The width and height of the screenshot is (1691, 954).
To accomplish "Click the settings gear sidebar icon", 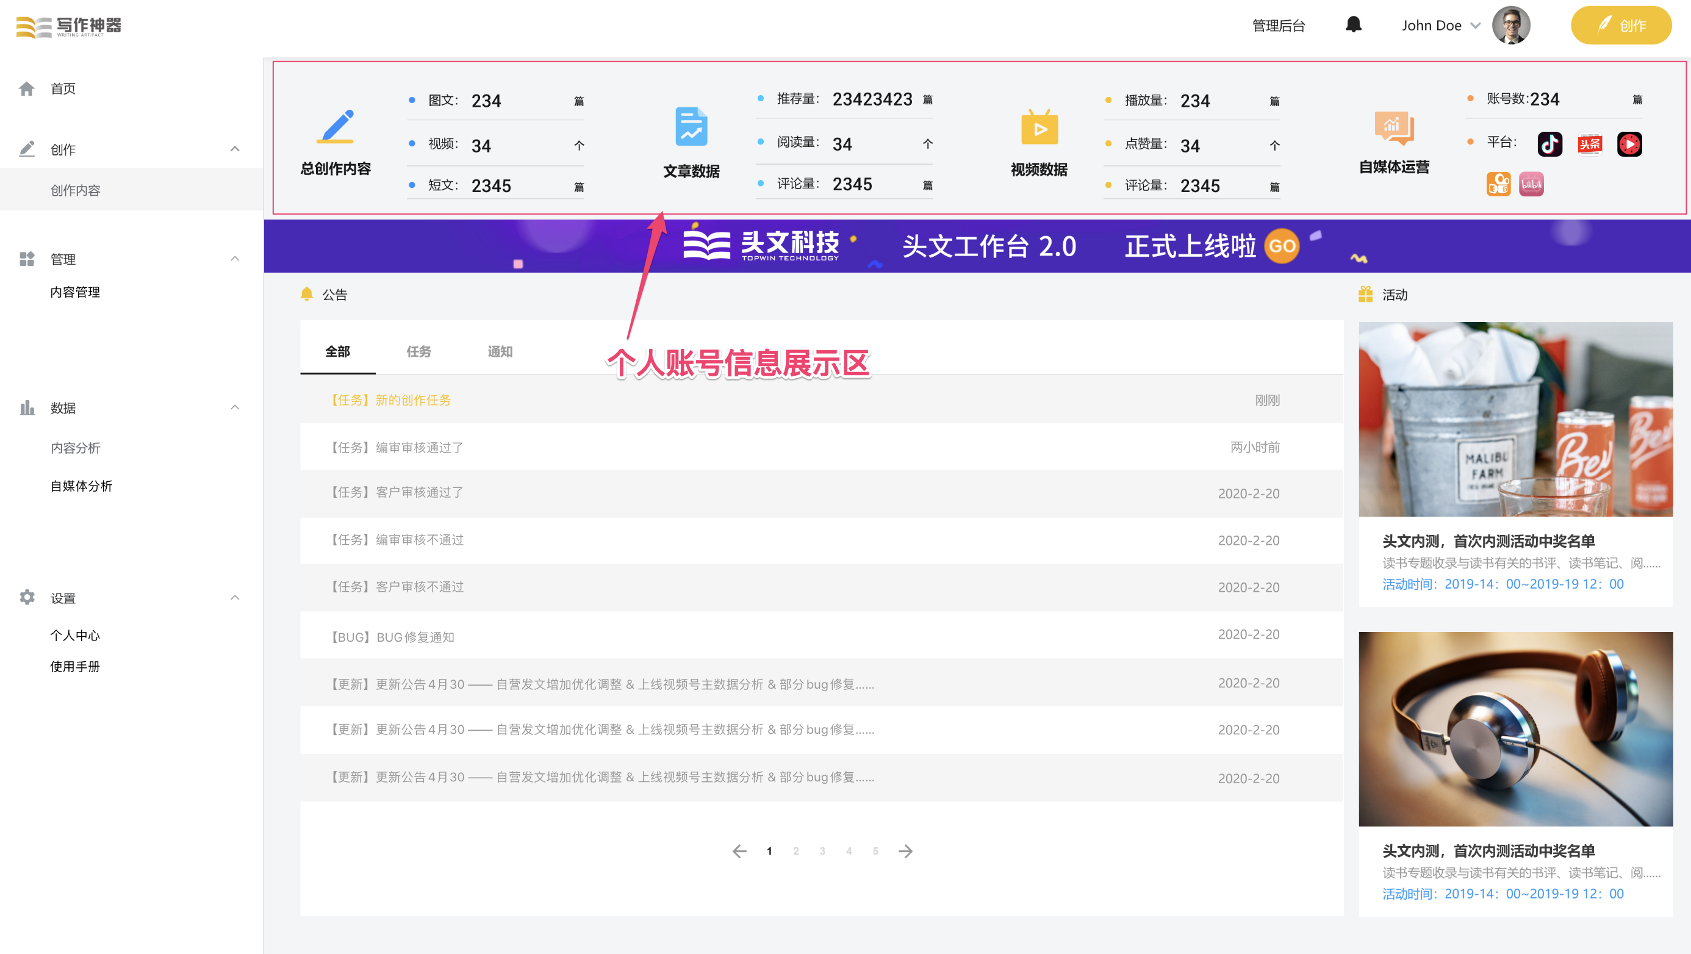I will (x=26, y=598).
